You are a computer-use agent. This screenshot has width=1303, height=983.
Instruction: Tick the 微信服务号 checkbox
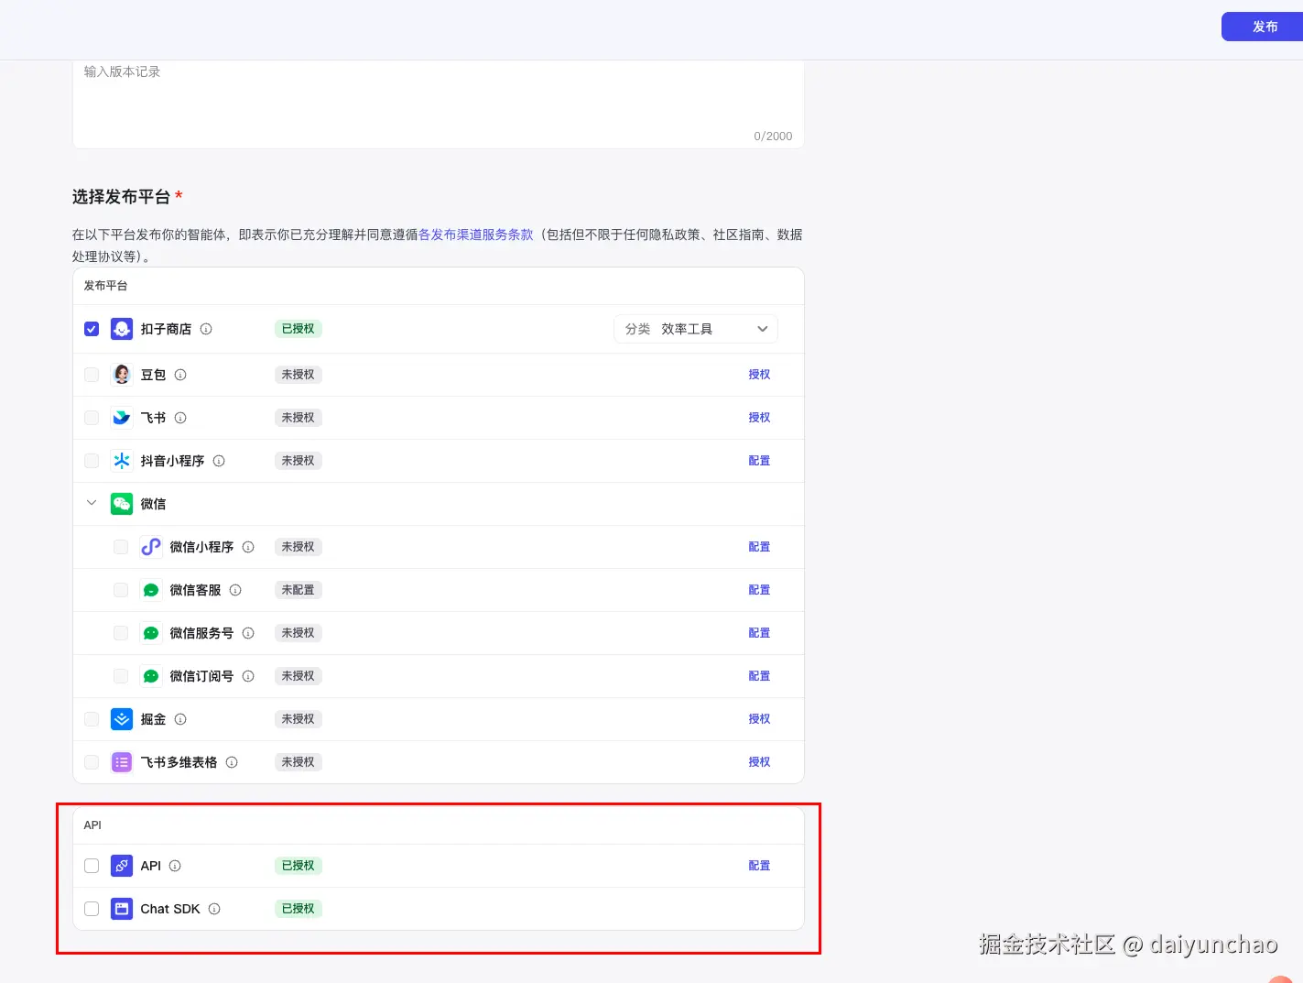(x=121, y=633)
